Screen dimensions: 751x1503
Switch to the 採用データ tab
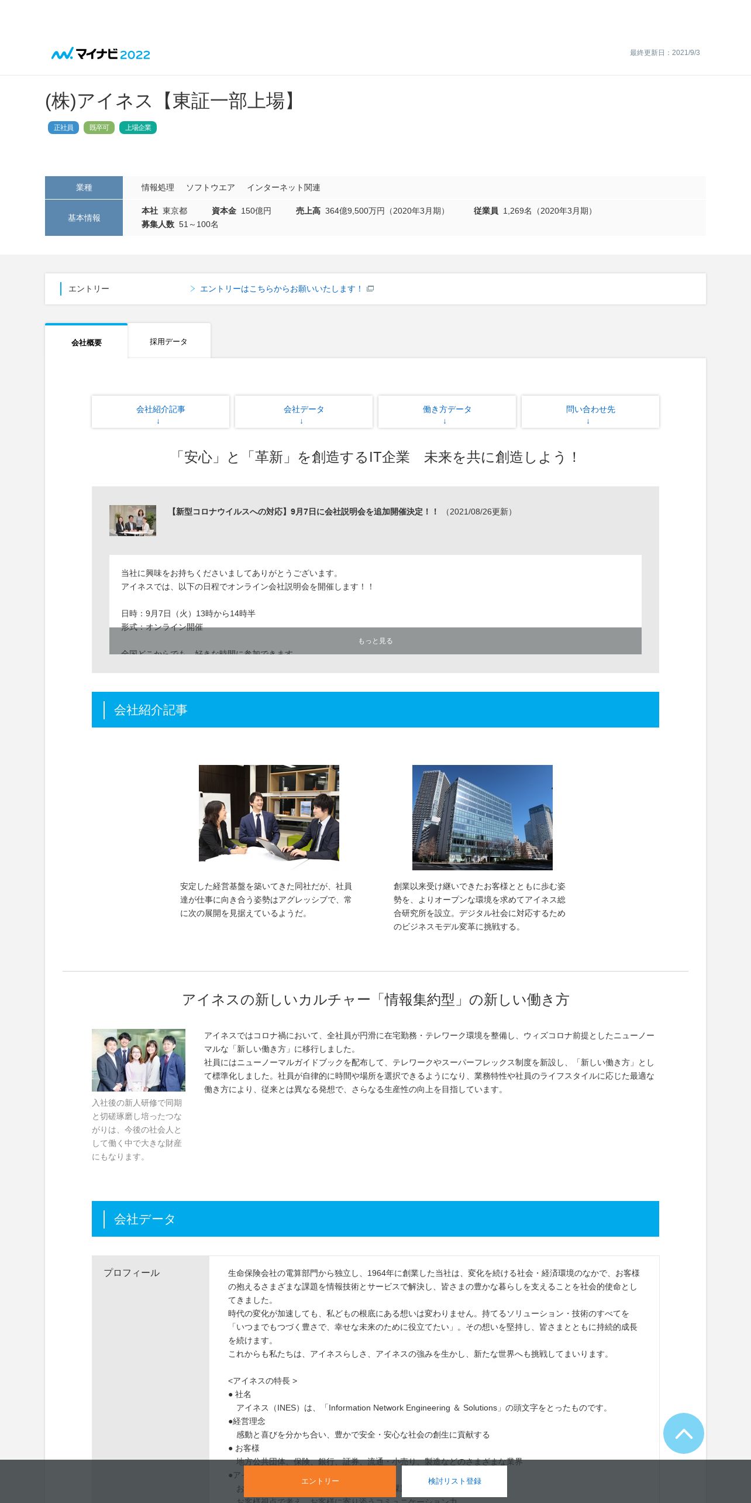[168, 341]
